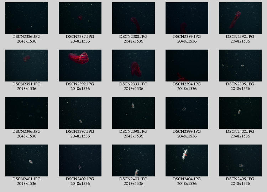View the DSCN2390.JPG red creature thumbnail
Image resolution: width=267 pixels, height=192 pixels.
[x=240, y=18]
